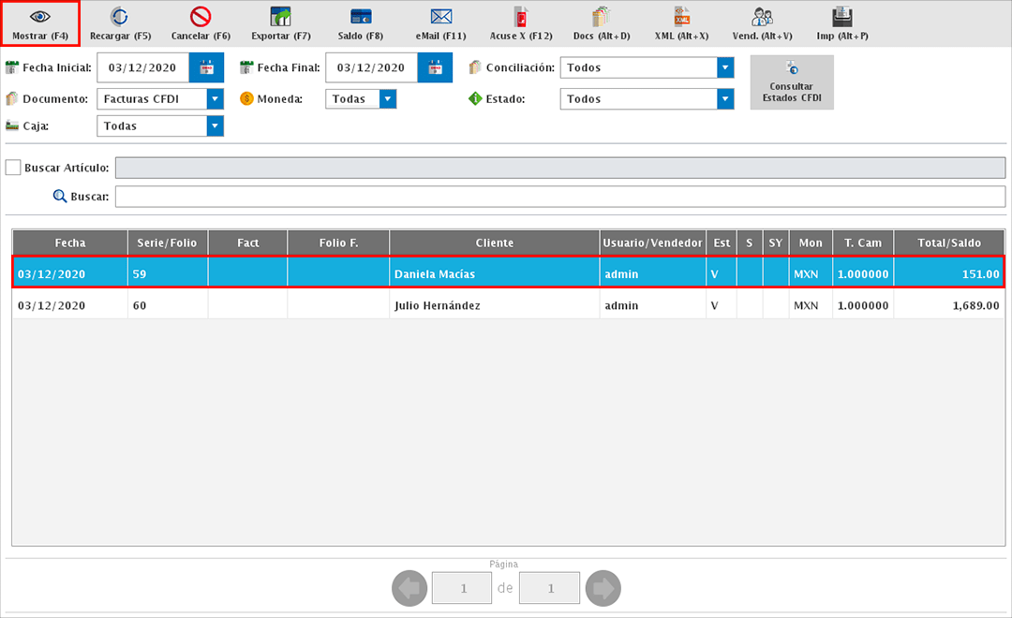Open the Conciliación dropdown

tap(724, 67)
